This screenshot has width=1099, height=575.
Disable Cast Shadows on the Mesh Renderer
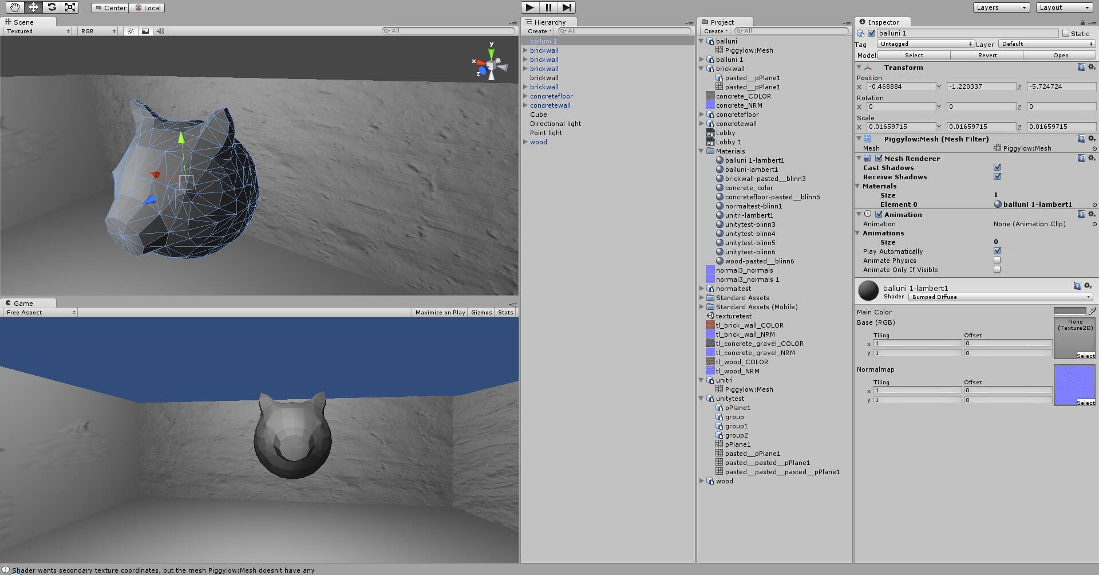997,167
